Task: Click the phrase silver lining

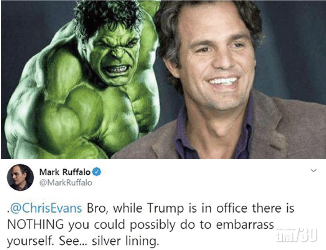Action: tap(124, 241)
